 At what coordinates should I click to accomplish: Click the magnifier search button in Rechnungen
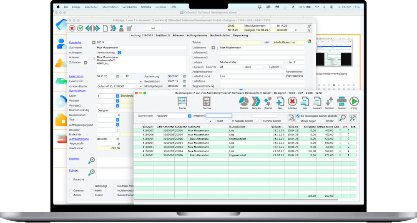click(342, 118)
